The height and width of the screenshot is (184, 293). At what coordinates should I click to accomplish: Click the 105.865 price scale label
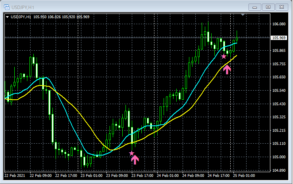279,51
